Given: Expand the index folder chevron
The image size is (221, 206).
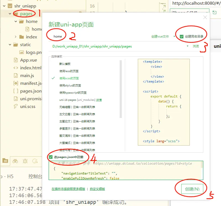Looking at the screenshot, I should point(16,37).
